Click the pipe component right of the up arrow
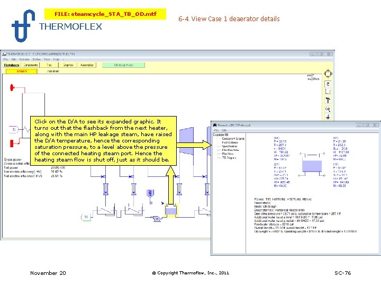 click(x=179, y=189)
